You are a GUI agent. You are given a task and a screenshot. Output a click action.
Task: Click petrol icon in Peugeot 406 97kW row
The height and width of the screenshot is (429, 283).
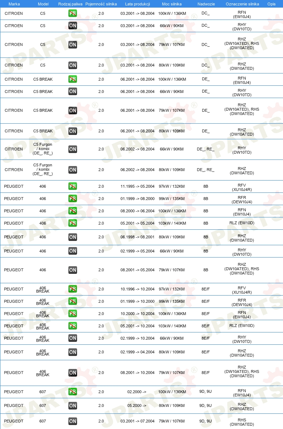72,186
